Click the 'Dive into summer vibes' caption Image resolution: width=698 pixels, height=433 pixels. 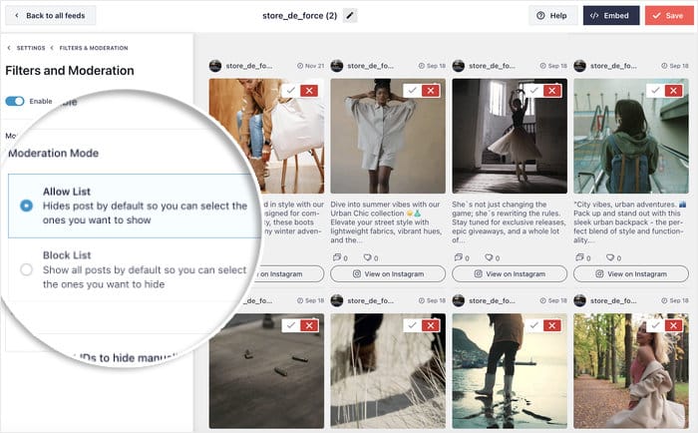387,221
